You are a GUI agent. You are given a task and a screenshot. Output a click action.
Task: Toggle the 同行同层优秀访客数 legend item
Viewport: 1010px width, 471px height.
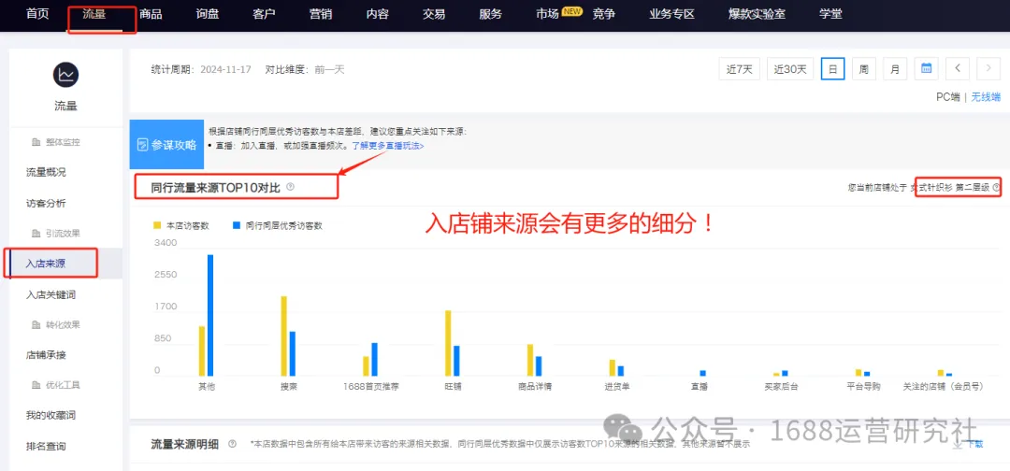pos(278,225)
